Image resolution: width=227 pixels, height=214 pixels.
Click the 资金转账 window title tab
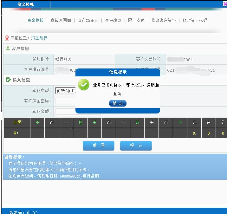pyautogui.click(x=26, y=4)
